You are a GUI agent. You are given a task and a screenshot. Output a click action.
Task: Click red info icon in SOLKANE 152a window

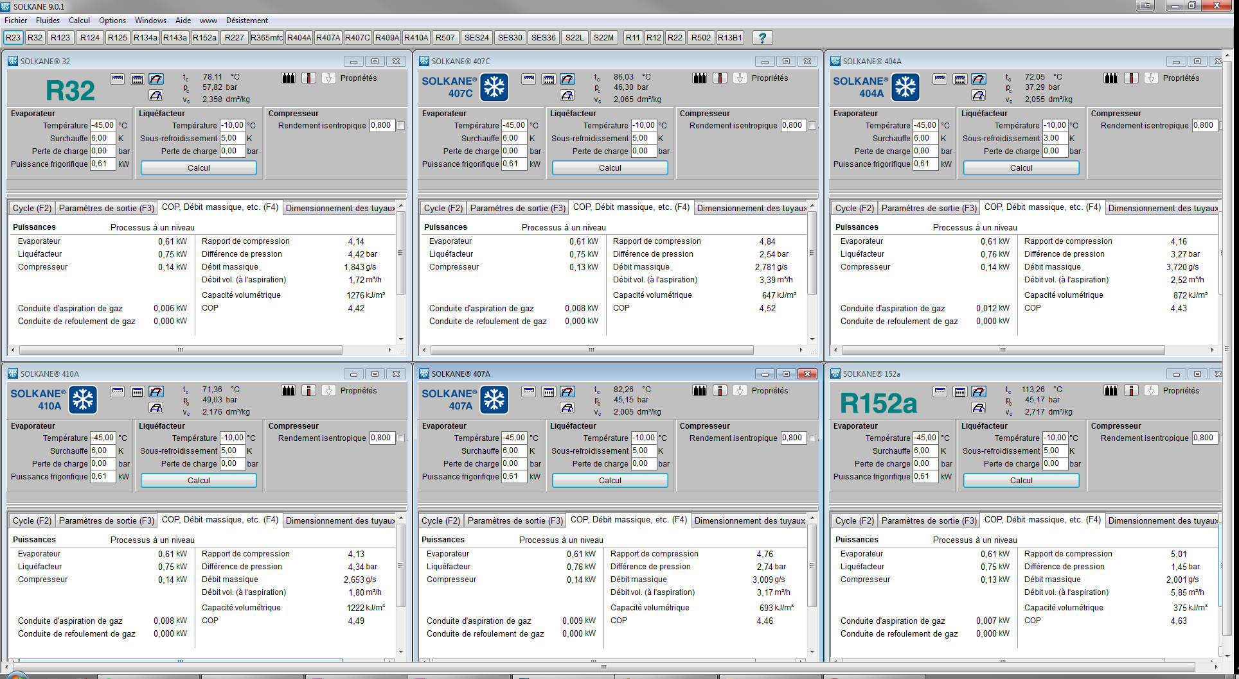(1132, 391)
